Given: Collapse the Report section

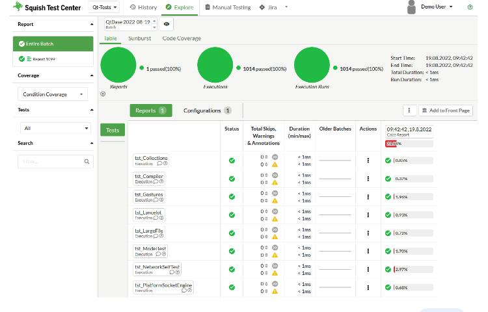Looking at the screenshot, I should click(92, 24).
